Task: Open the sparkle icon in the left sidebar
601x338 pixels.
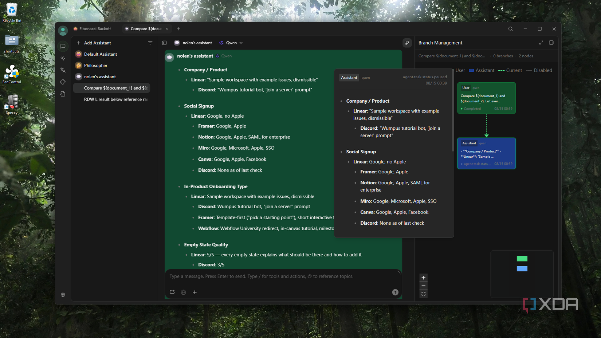Action: click(x=63, y=58)
